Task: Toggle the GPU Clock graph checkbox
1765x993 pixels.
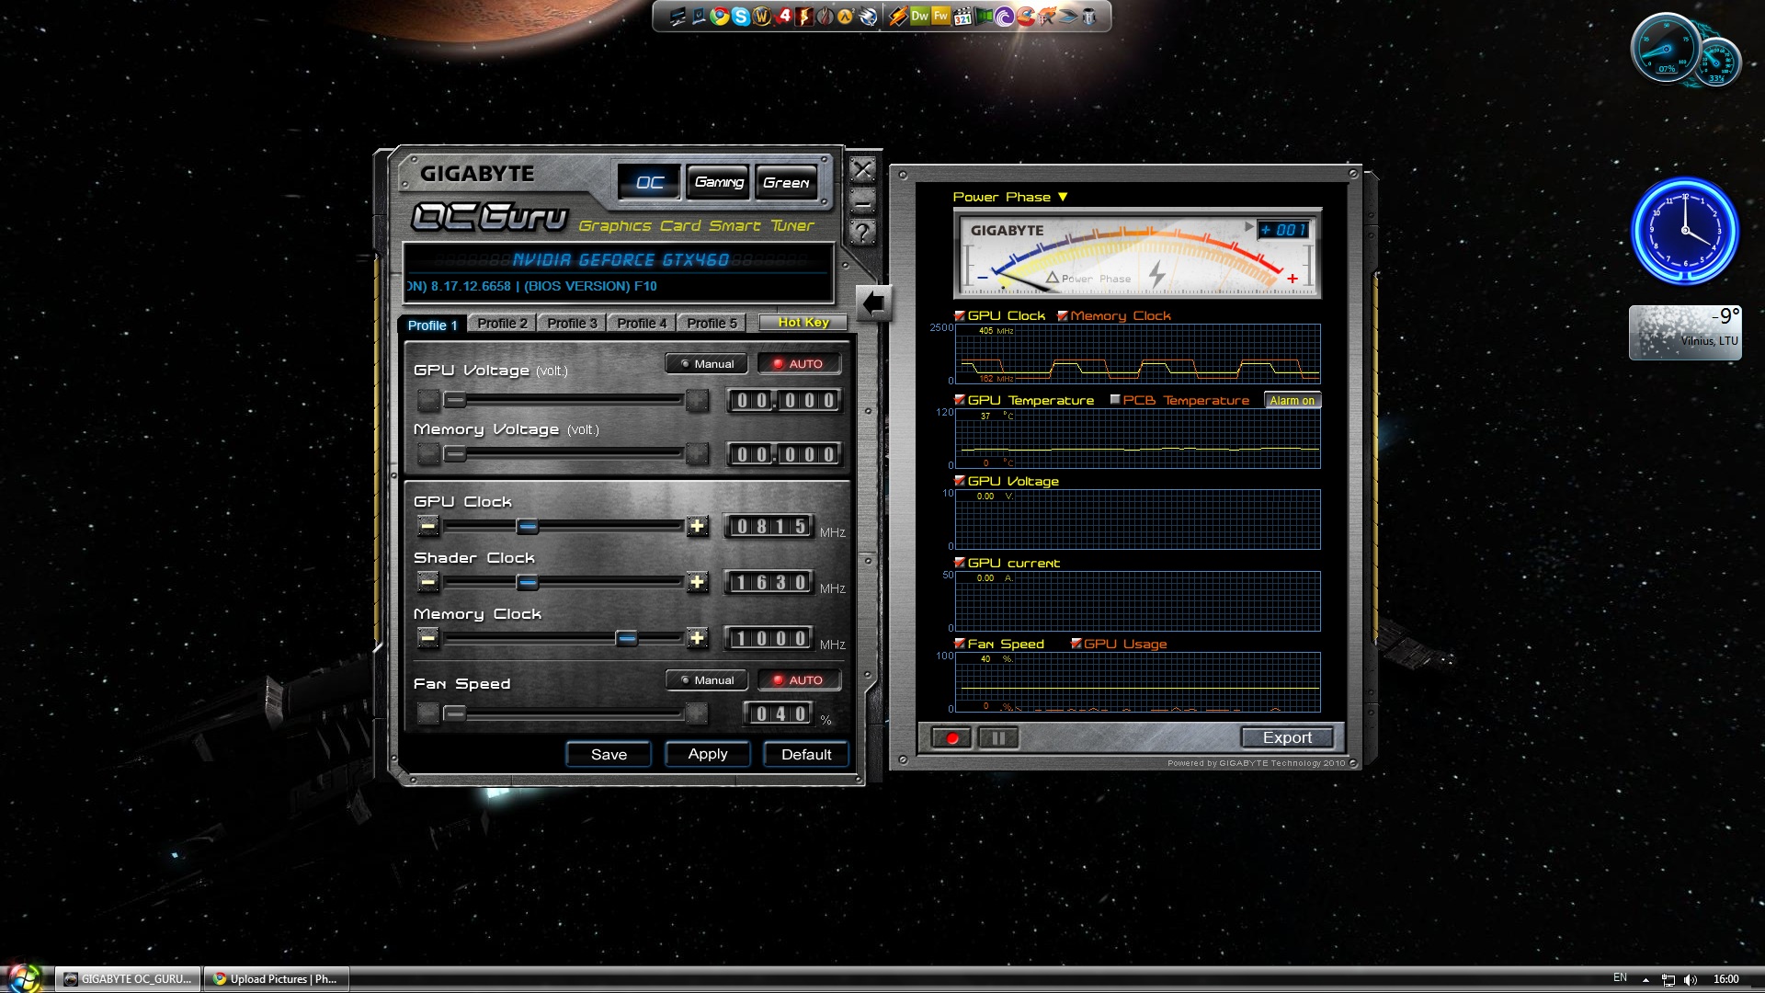Action: (960, 315)
